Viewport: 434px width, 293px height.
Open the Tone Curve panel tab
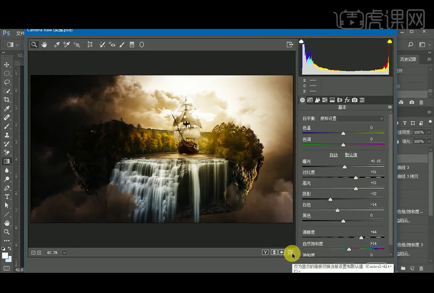[309, 100]
